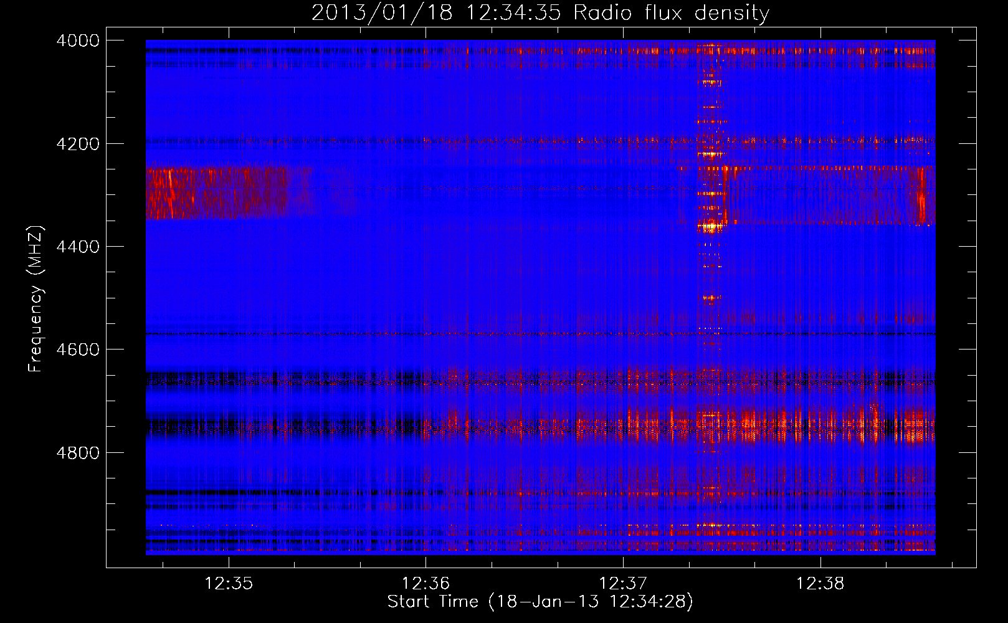Click the 12:38 time axis label
Screen dimensions: 1008x623
pos(820,584)
